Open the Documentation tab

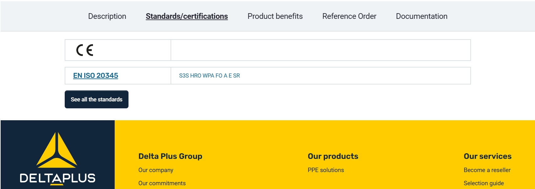tap(422, 16)
